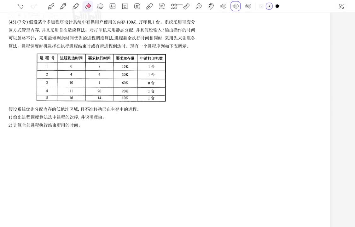Click arrival time 16 cell
The height and width of the screenshot is (227, 355).
(x=71, y=98)
